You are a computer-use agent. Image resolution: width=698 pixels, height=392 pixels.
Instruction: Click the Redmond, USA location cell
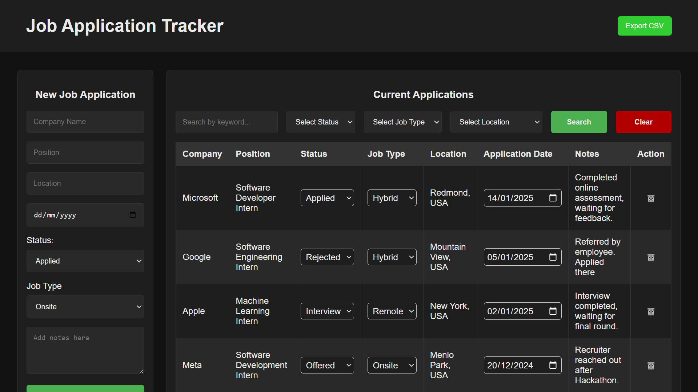click(450, 198)
